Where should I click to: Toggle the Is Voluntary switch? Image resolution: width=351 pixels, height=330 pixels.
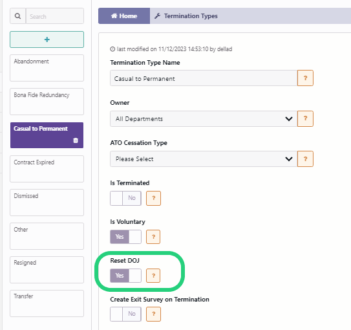click(125, 237)
